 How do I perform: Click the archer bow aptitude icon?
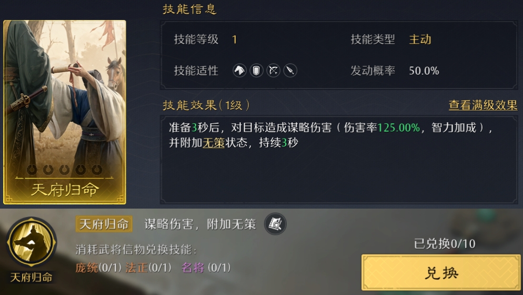tap(274, 71)
